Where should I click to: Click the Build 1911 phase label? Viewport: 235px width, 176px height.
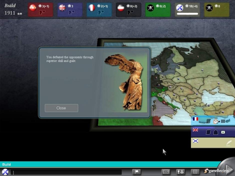point(10,9)
